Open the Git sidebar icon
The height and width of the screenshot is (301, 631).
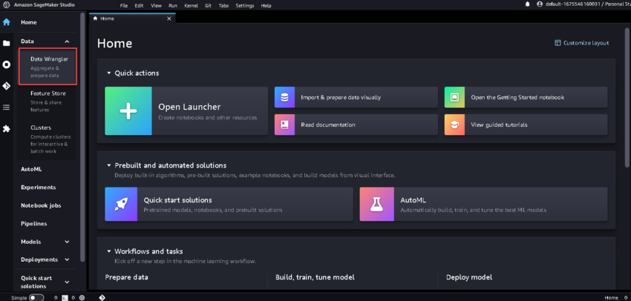(7, 86)
